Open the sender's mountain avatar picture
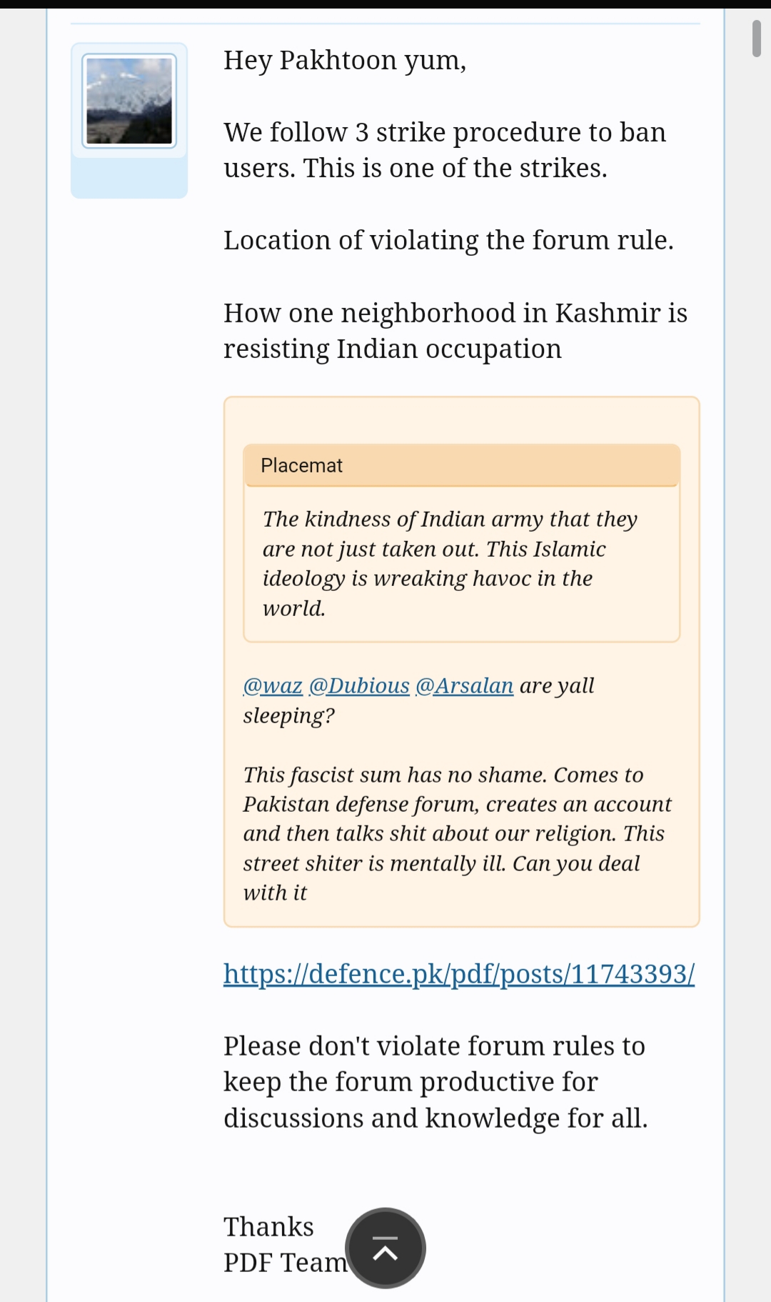 129,101
